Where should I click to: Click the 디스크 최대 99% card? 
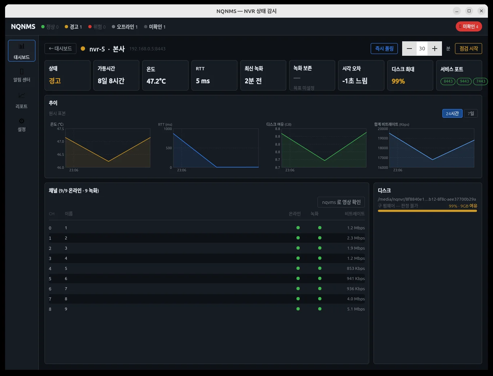[410, 75]
